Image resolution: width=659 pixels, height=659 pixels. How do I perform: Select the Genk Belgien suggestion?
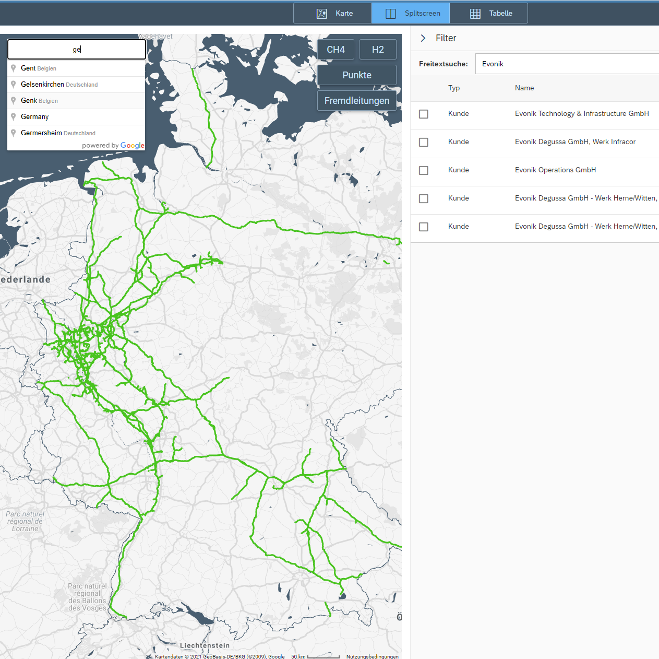(76, 101)
